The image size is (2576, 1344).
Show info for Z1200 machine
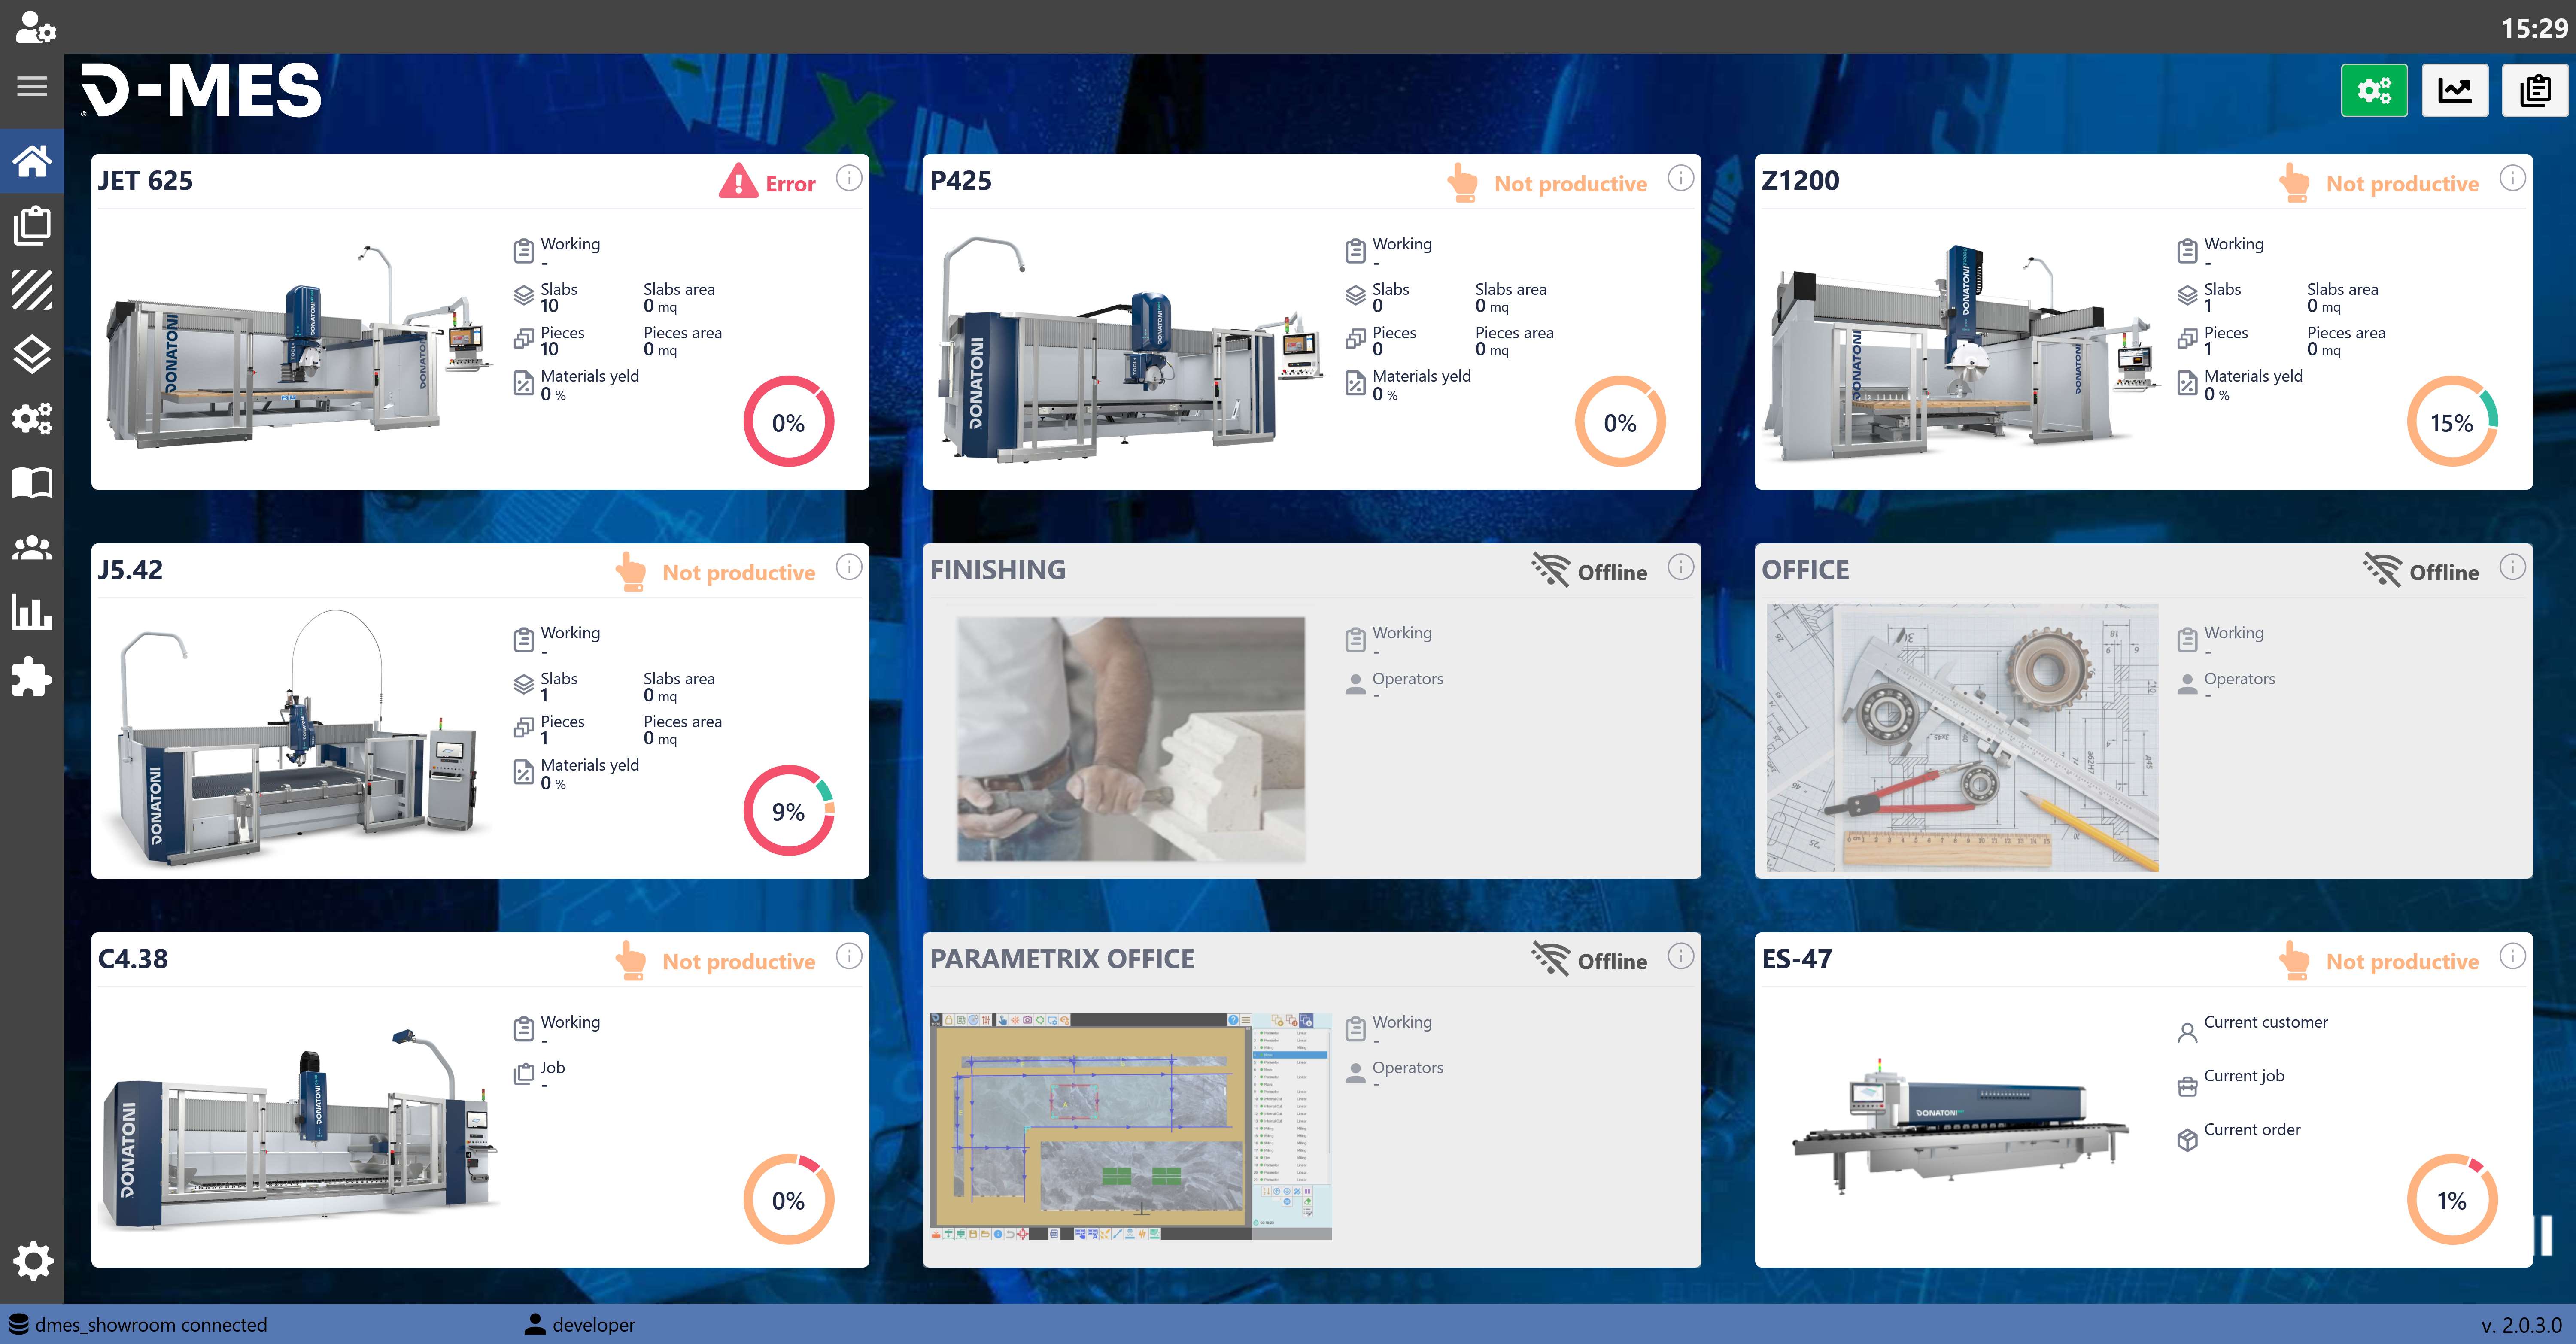(2512, 179)
